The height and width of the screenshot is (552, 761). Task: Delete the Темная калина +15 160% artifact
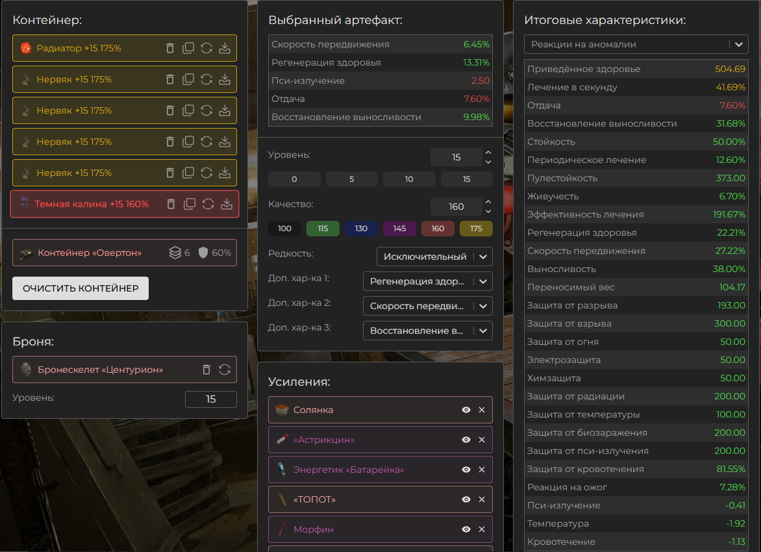point(171,204)
